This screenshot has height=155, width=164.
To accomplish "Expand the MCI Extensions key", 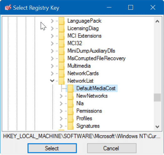I will pyautogui.click(x=52, y=36).
